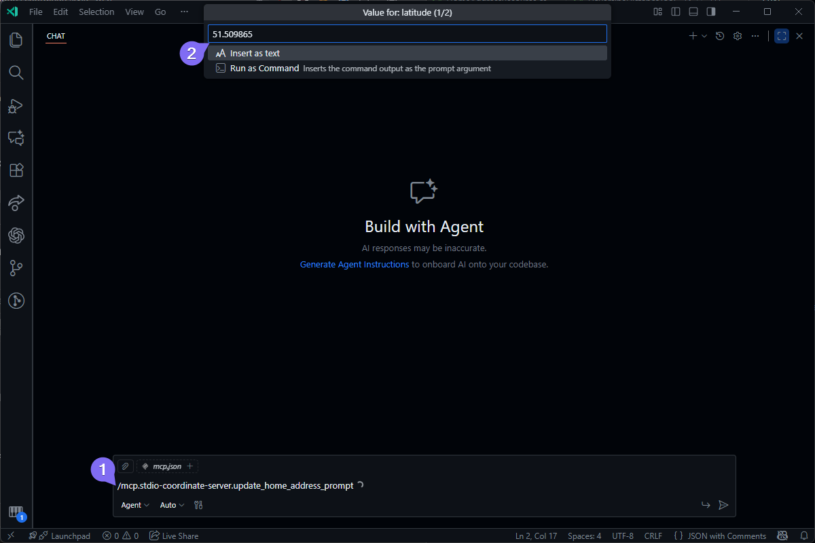Open the Extensions view in activity bar
Image resolution: width=815 pixels, height=543 pixels.
point(16,170)
